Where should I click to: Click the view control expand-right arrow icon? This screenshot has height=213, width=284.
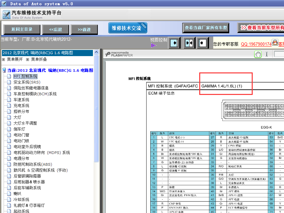[x=174, y=43]
